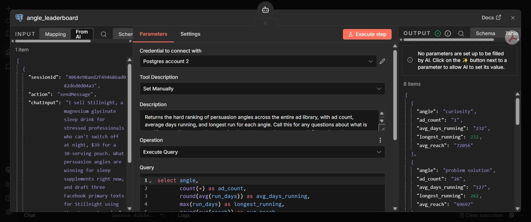Click the Postgres elephant node icon
The width and height of the screenshot is (531, 222).
[19, 18]
